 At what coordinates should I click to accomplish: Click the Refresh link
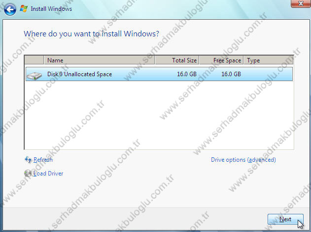pyautogui.click(x=43, y=160)
